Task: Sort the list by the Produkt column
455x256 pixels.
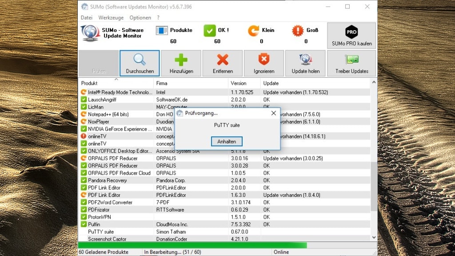Action: 116,83
